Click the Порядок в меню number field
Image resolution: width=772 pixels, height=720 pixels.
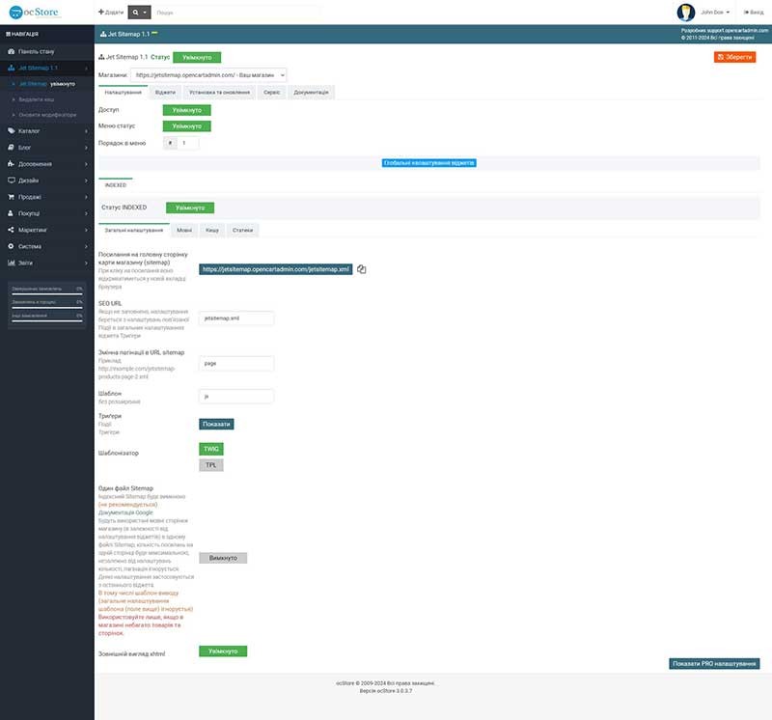click(188, 143)
